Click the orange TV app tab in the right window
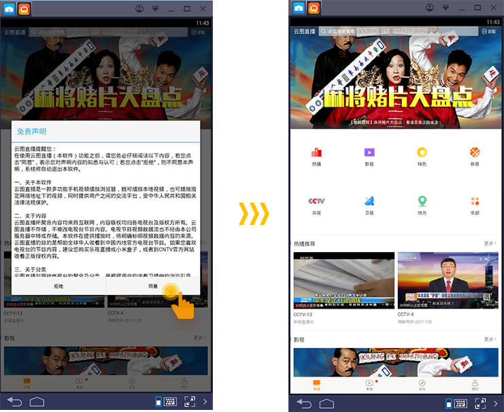 tap(314, 8)
